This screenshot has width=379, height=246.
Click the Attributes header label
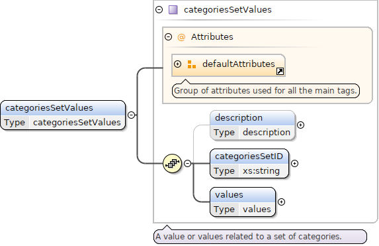pos(212,37)
